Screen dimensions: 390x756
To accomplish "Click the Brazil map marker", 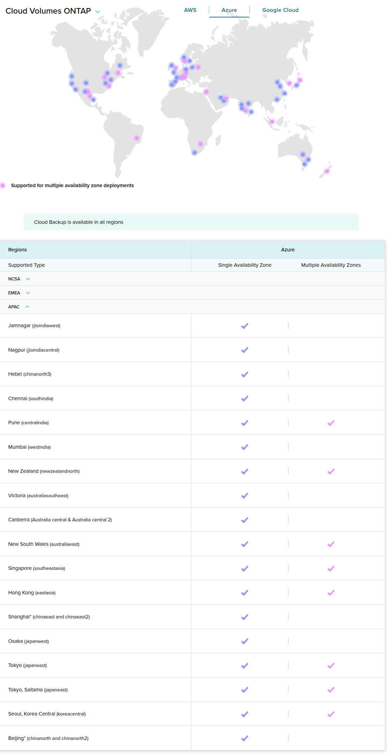I will click(137, 138).
